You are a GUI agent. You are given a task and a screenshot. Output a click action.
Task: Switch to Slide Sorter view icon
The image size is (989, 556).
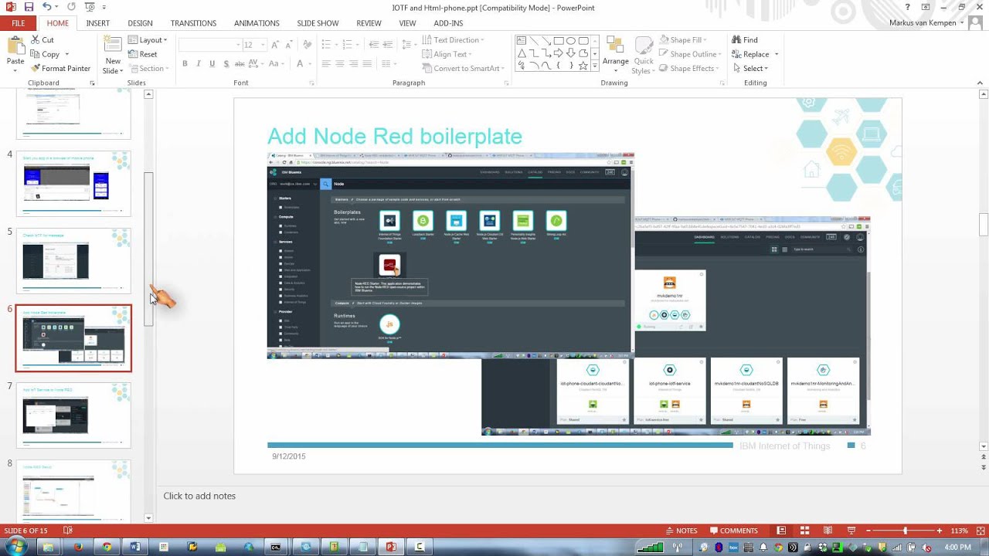pyautogui.click(x=804, y=531)
